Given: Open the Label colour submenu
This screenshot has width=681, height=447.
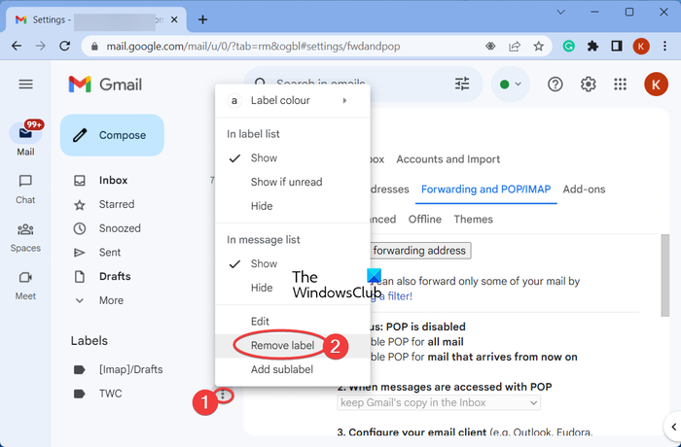Looking at the screenshot, I should tap(293, 101).
